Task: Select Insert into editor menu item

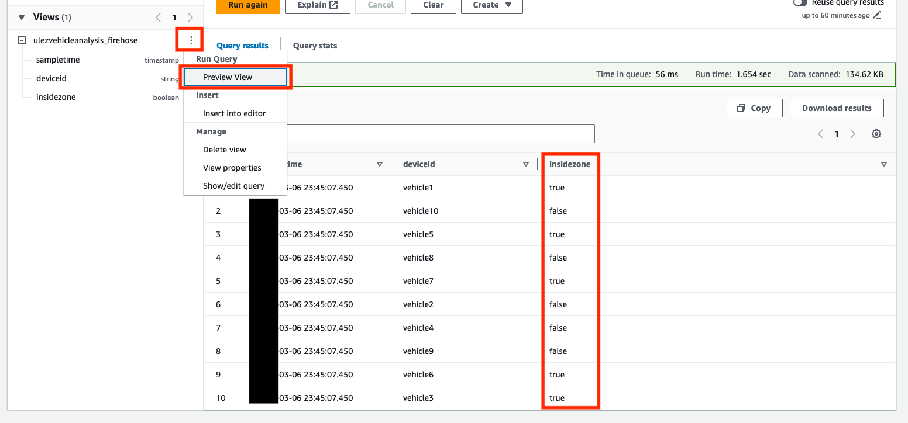Action: click(x=235, y=113)
